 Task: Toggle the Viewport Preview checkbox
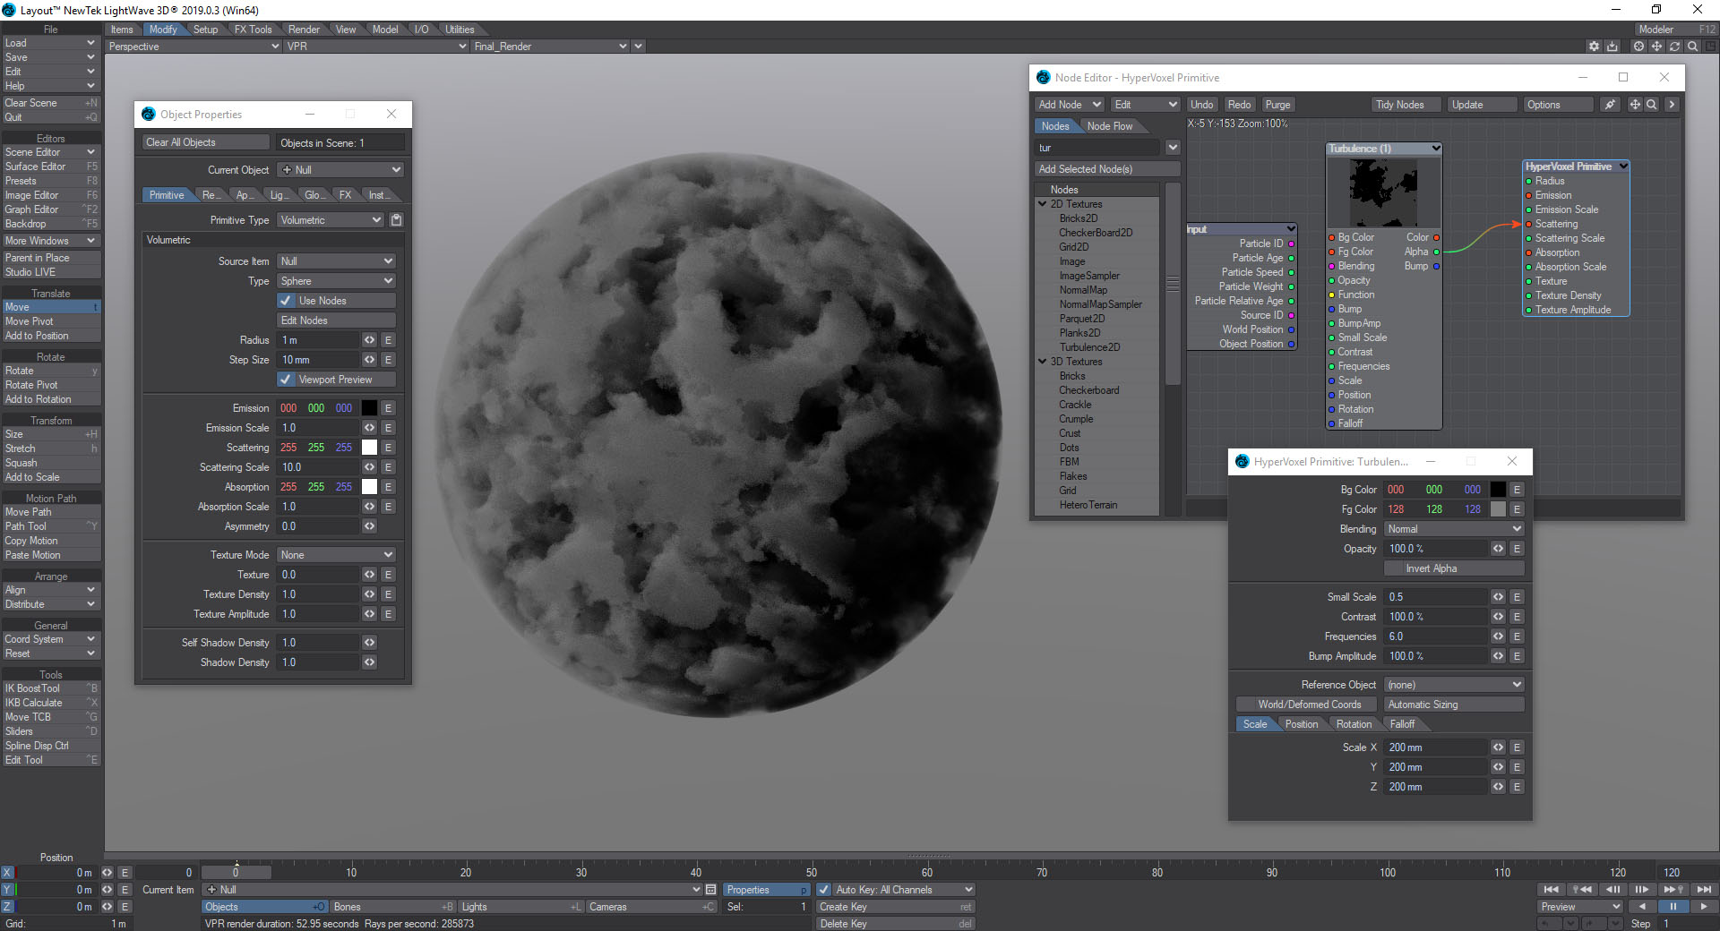click(286, 380)
